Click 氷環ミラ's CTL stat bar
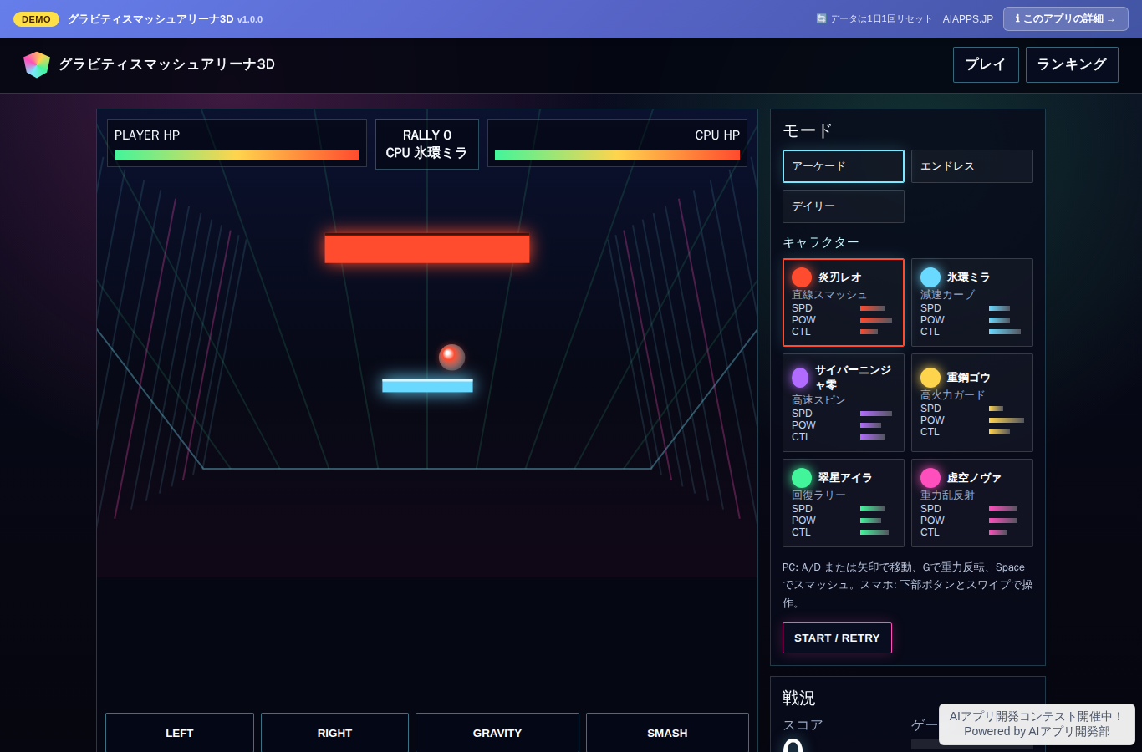The image size is (1142, 752). coord(1005,332)
